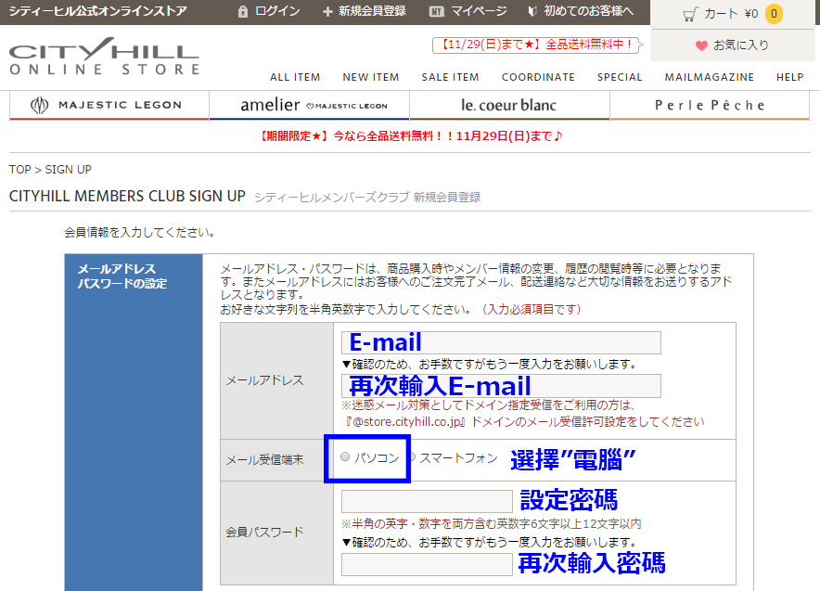Open MAILMAGAZINE menu
Viewport: 820px width, 591px height.
(709, 77)
